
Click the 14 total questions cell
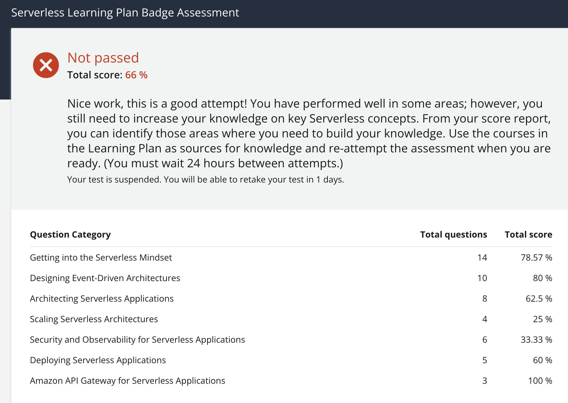pyautogui.click(x=482, y=257)
